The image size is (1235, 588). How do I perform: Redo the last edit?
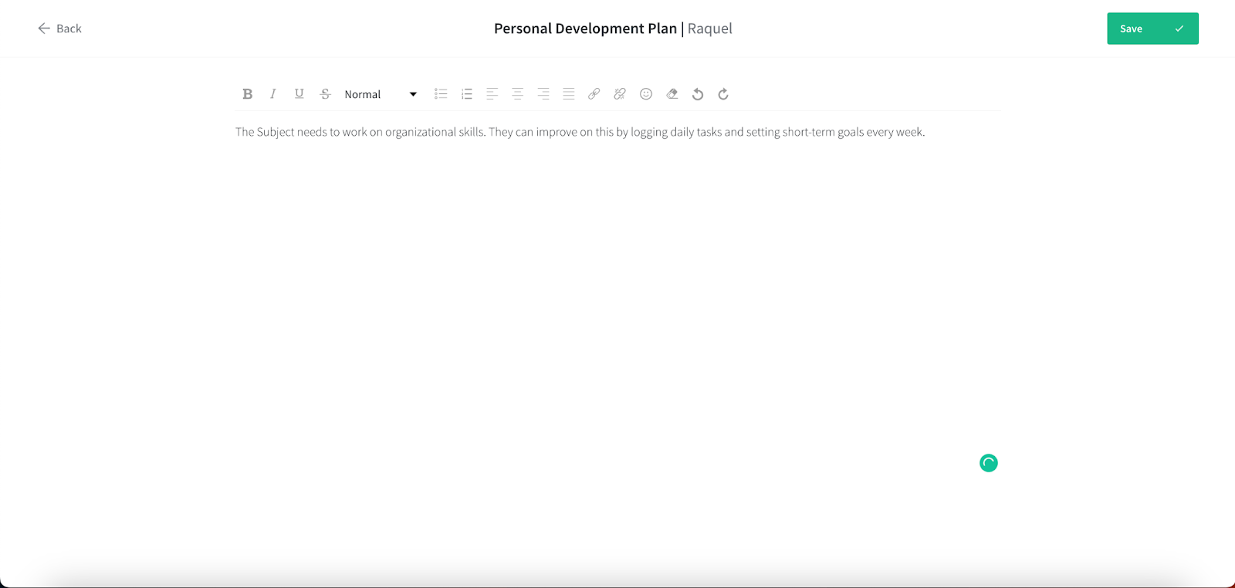(723, 94)
